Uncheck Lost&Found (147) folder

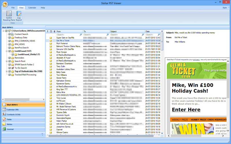coord(10,51)
